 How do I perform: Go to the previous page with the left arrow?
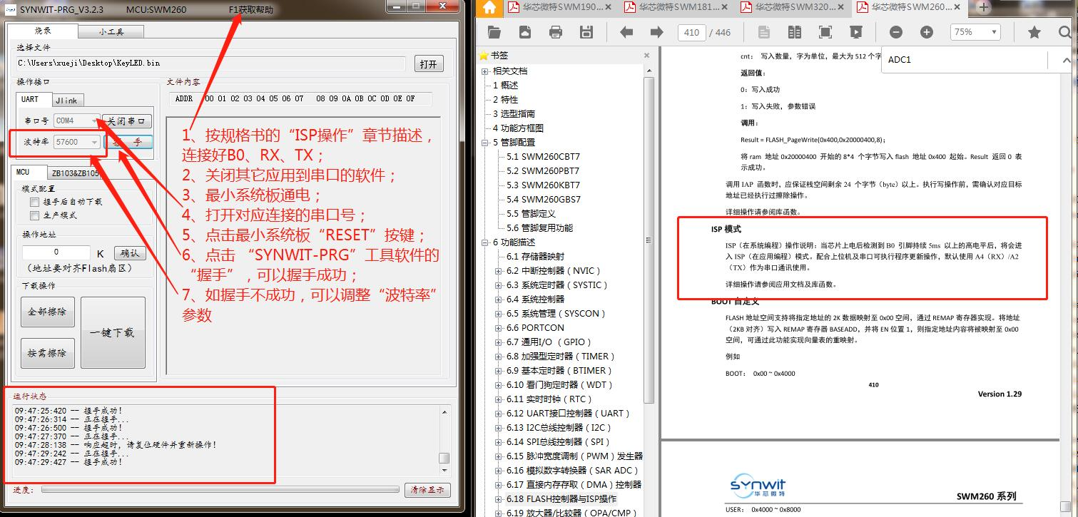pos(626,32)
